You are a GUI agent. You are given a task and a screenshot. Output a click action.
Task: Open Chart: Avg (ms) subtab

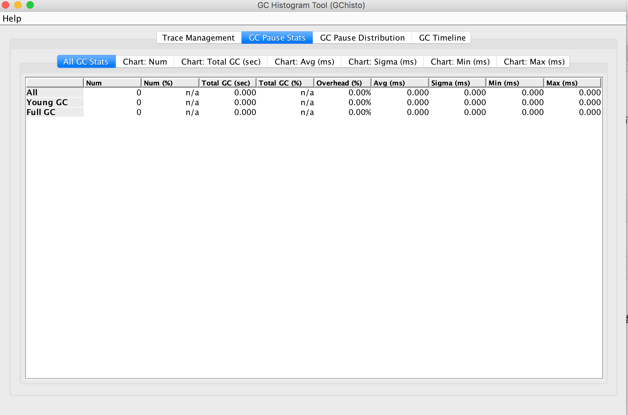pos(304,62)
